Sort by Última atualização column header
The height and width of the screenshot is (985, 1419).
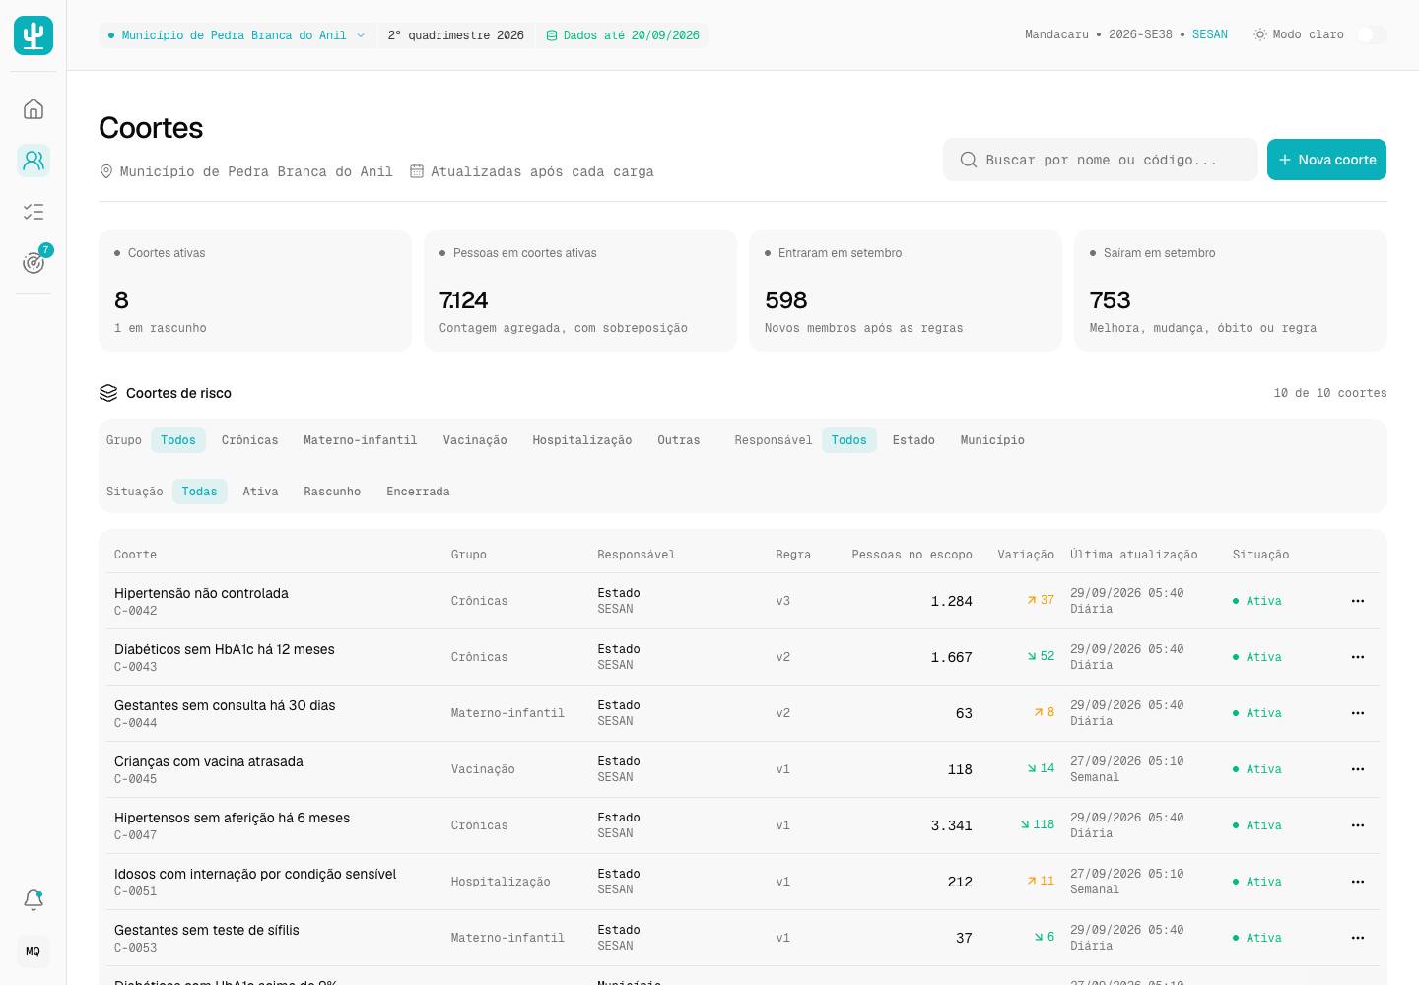pyautogui.click(x=1134, y=555)
